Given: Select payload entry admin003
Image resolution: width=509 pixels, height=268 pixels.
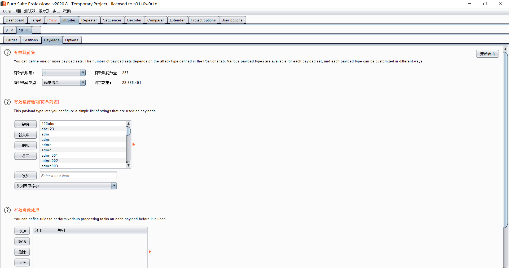Looking at the screenshot, I should point(83,166).
